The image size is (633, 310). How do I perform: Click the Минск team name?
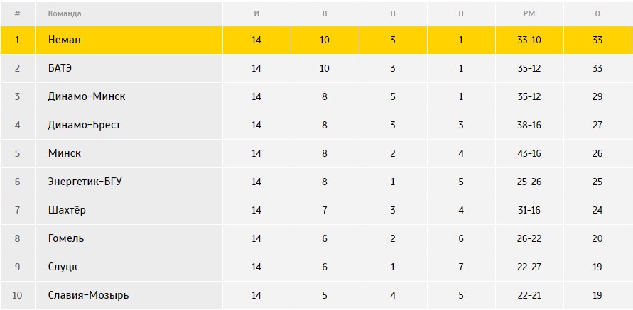65,153
